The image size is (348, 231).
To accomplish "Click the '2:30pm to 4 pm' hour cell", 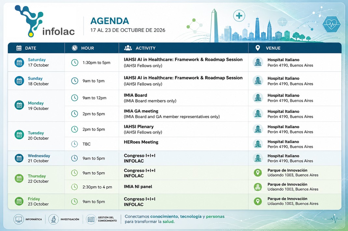I will click(97, 187).
